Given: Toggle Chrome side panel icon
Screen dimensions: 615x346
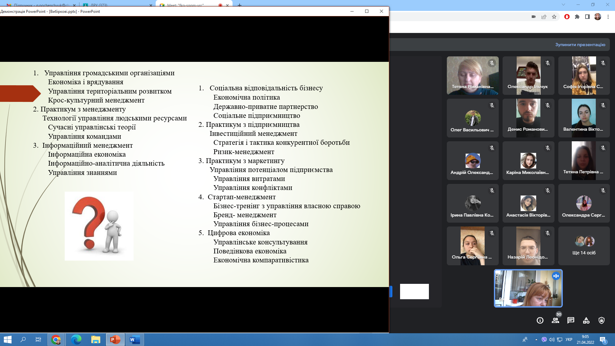Looking at the screenshot, I should [x=587, y=17].
